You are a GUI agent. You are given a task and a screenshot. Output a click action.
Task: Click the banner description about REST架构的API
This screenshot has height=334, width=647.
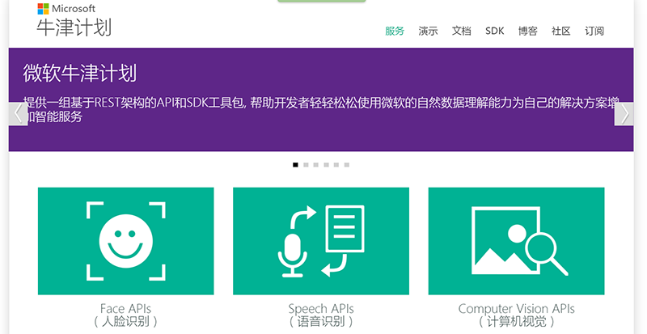tap(321, 109)
